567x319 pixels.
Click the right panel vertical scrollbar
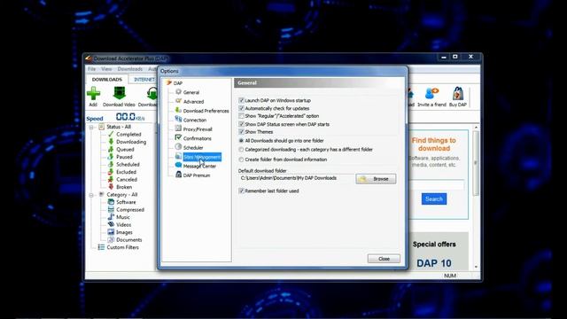(x=476, y=163)
